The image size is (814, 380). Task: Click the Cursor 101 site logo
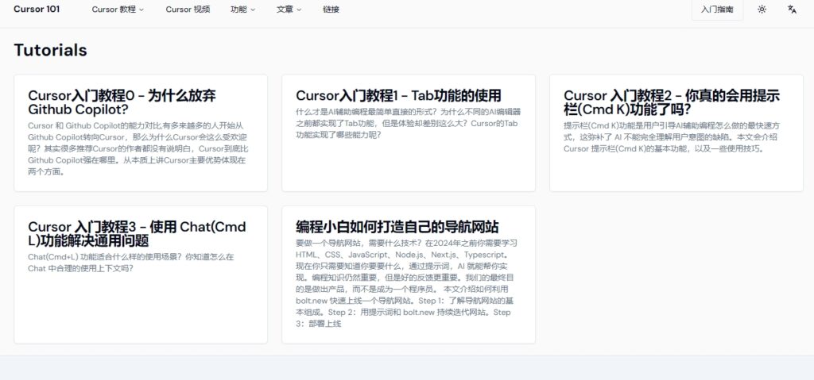pyautogui.click(x=37, y=9)
